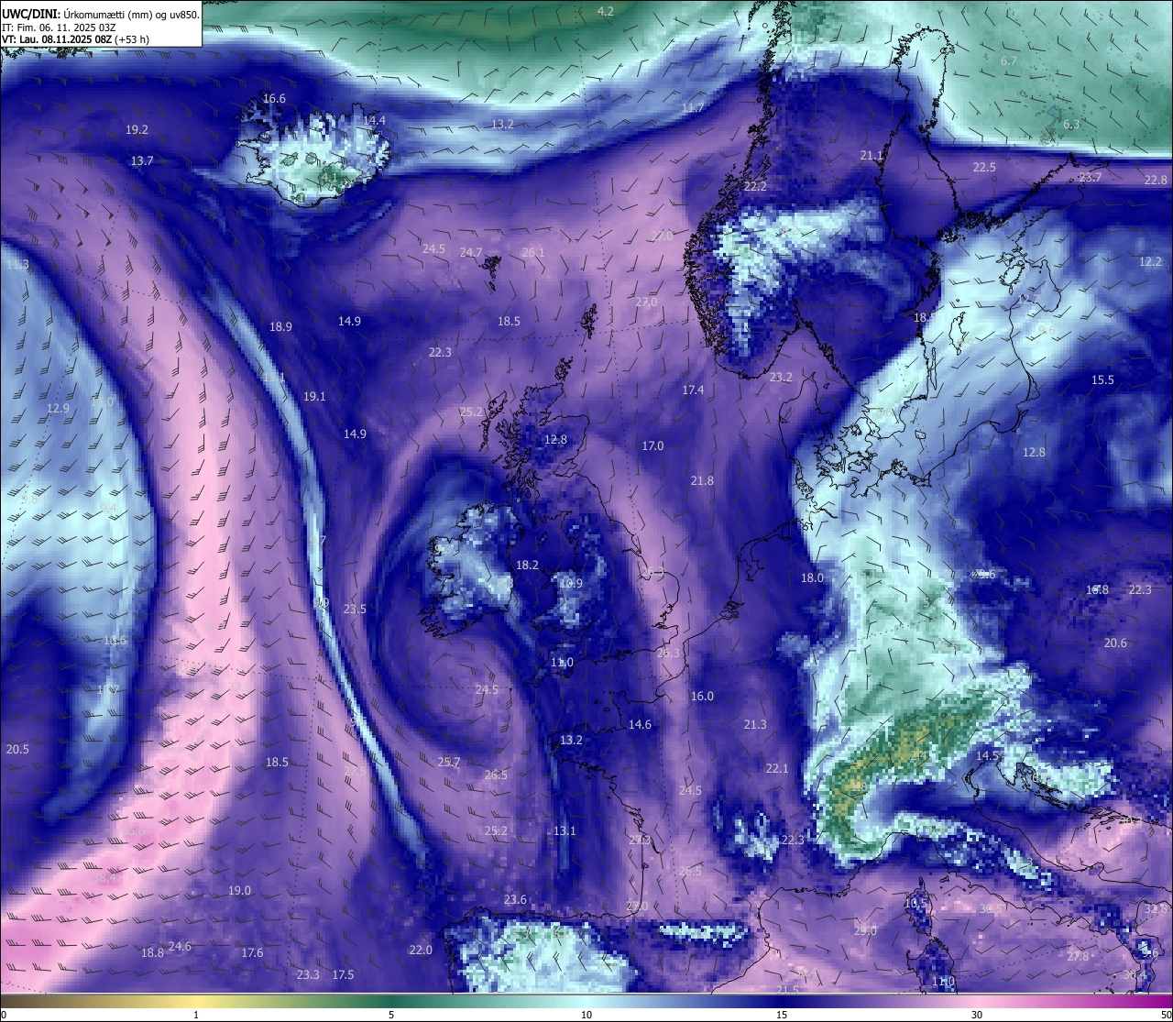1173x1022 pixels.
Task: Click the 19.1 map value
Action: [x=314, y=396]
